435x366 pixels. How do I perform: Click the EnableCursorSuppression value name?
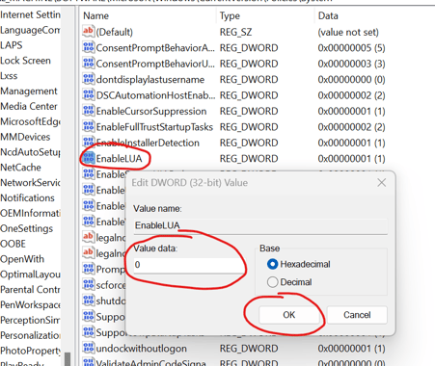tap(151, 111)
